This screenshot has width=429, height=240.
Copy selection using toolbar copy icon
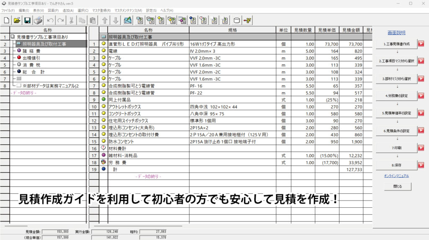[82, 20]
